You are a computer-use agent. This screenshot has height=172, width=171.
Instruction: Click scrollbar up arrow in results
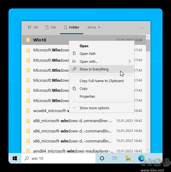tap(148, 37)
